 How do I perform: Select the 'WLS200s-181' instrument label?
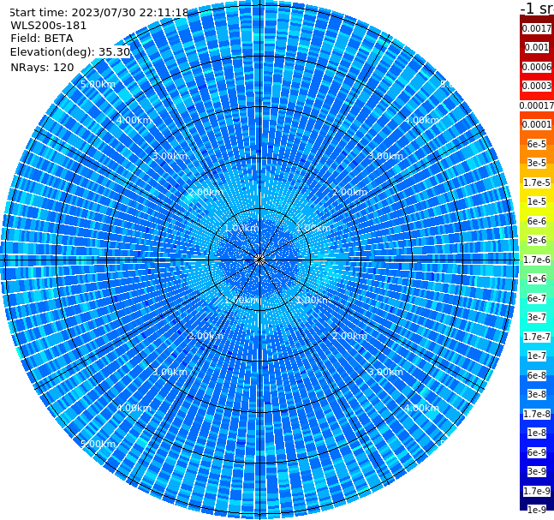click(x=49, y=26)
